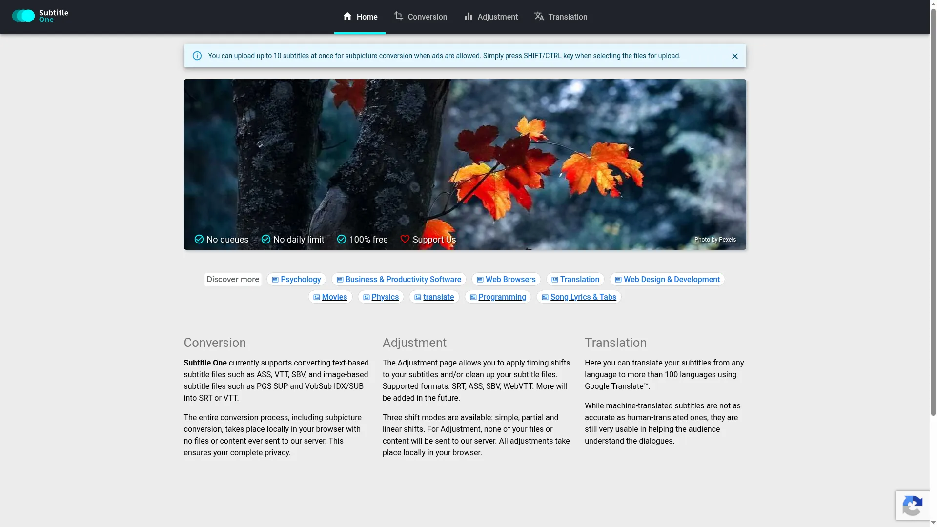Viewport: 937px width, 527px height.
Task: Click the Subtitle One logo
Action: (x=40, y=16)
